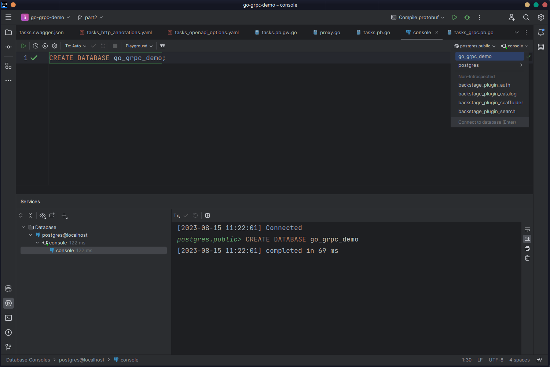The height and width of the screenshot is (367, 550).
Task: Choose backstage_plugin_catalog database entry
Action: (487, 94)
